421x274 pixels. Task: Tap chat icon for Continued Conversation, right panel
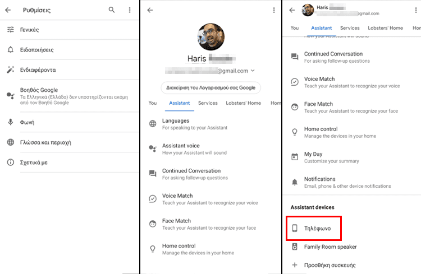295,57
